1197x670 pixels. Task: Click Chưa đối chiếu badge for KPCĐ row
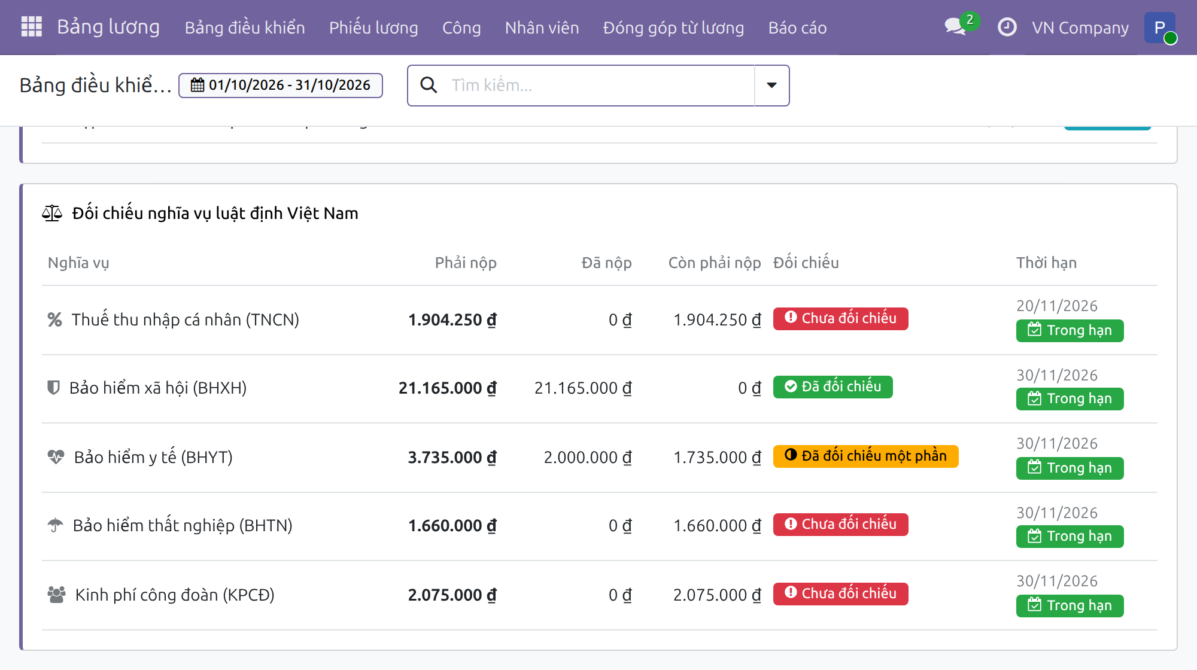click(x=840, y=593)
